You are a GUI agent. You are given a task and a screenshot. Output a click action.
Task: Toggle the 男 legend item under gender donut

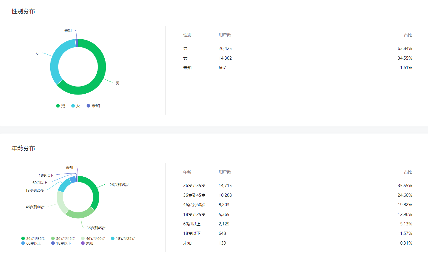click(x=61, y=106)
